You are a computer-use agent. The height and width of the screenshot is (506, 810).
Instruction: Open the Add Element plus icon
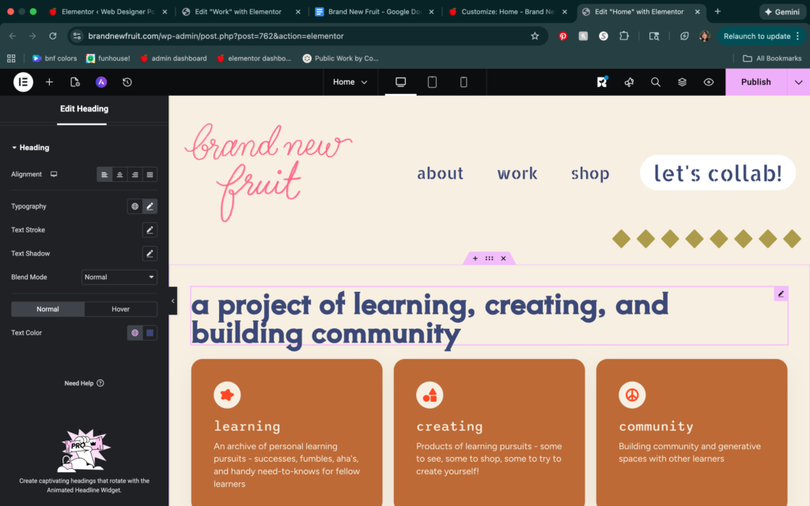49,82
